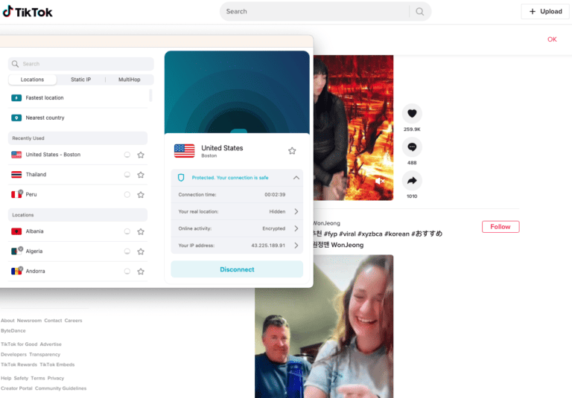This screenshot has height=398, width=572.
Task: Expand Your real location details
Action: [296, 211]
